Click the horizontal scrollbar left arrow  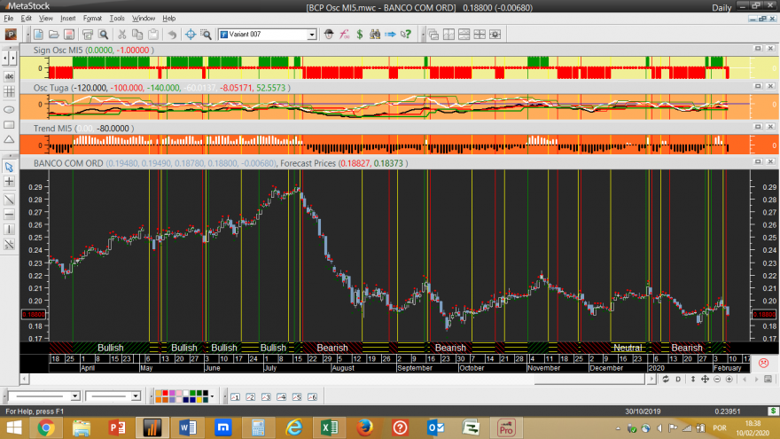tap(24, 380)
